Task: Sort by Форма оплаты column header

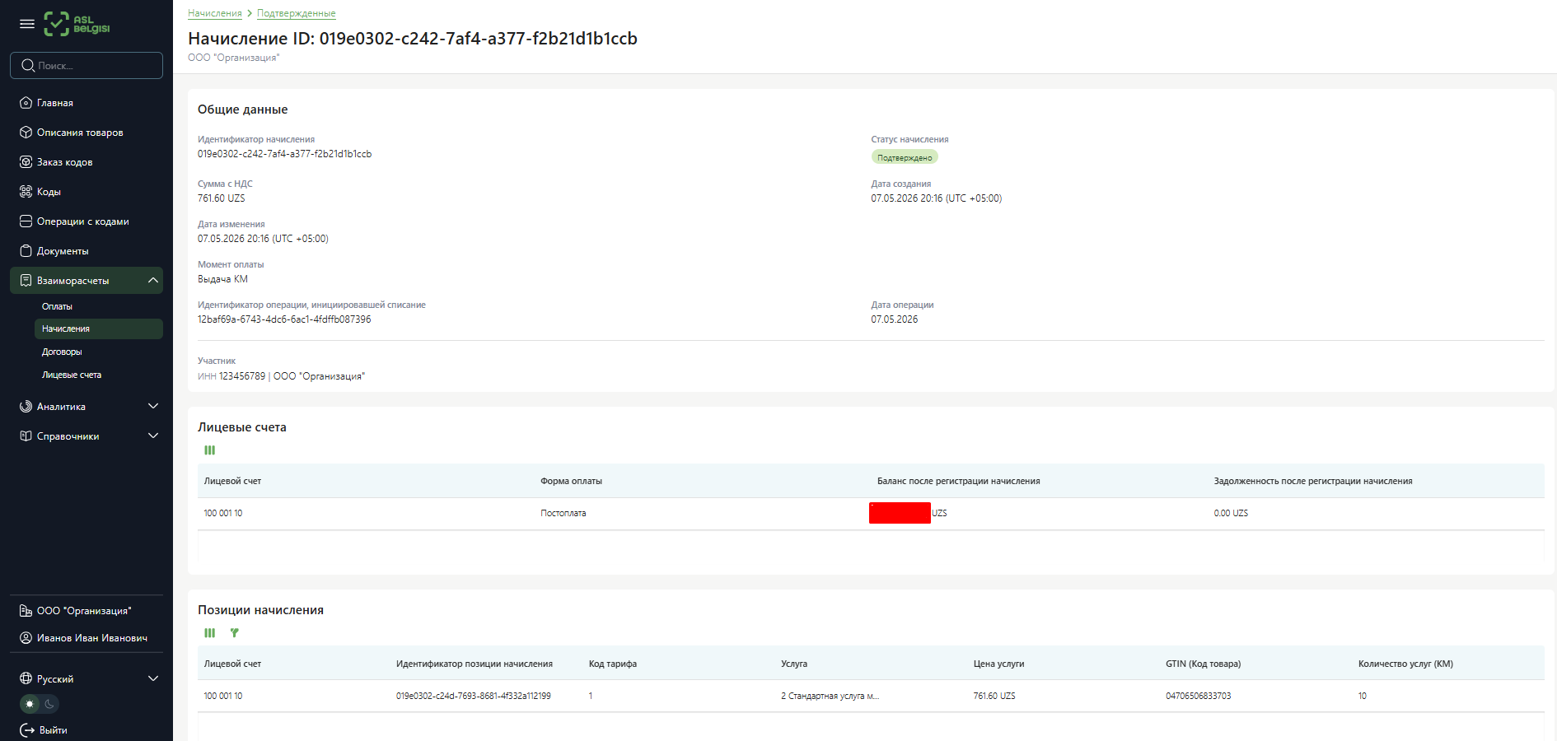Action: (x=571, y=481)
